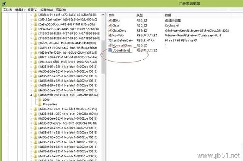243x161 pixels.
Task: Expand the {3163C566-D381-4467-87BC-A65A18D5B648} key
Action: coord(31,34)
